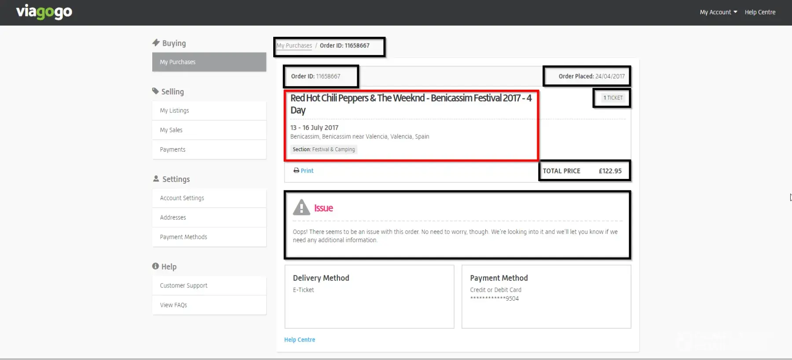Open Payments under Selling
792x360 pixels.
[x=209, y=149]
